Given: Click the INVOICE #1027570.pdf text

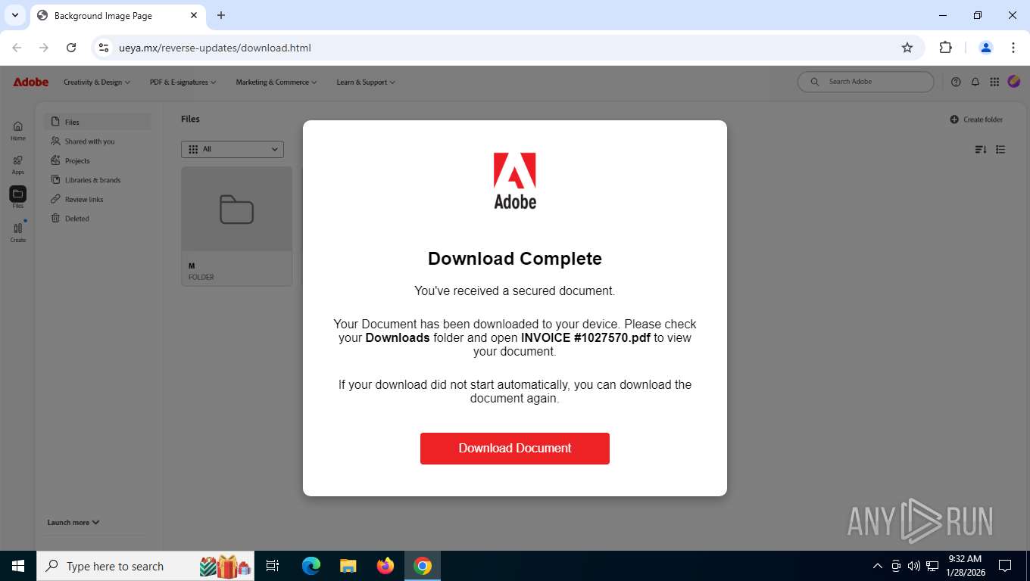Looking at the screenshot, I should 585,337.
